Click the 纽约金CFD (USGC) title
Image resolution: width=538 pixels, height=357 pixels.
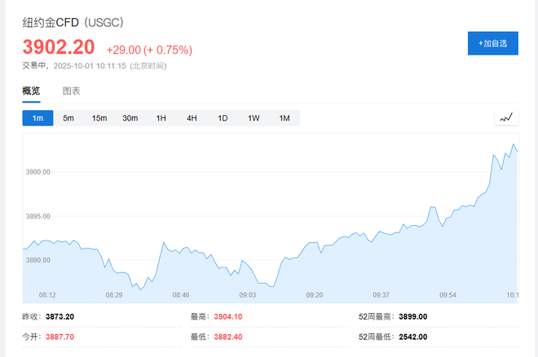(x=73, y=22)
